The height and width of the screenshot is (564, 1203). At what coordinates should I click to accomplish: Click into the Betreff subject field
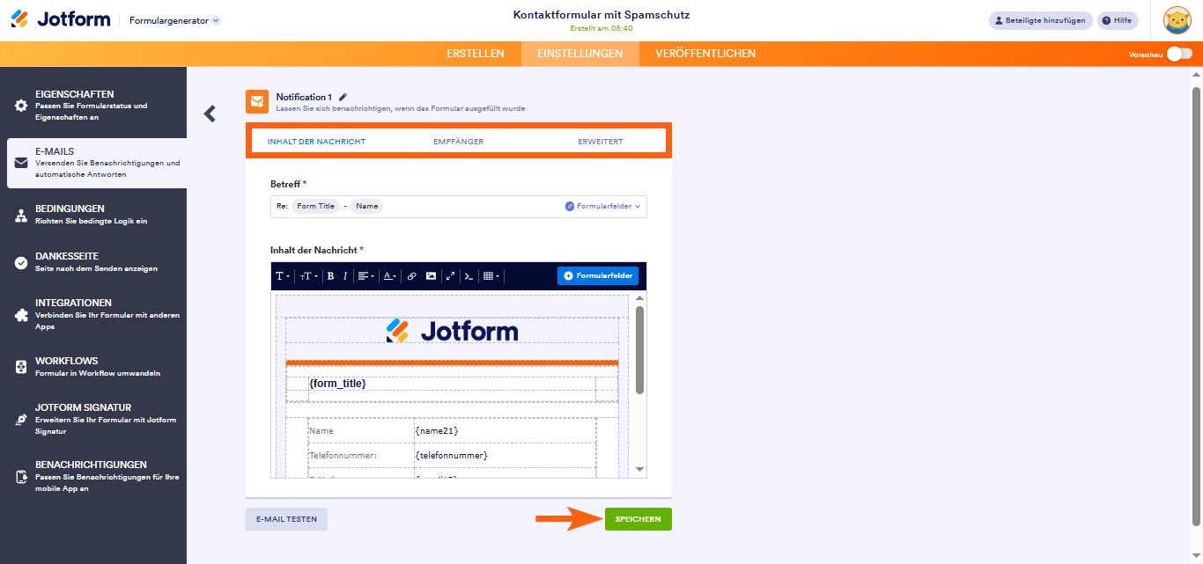[459, 207]
